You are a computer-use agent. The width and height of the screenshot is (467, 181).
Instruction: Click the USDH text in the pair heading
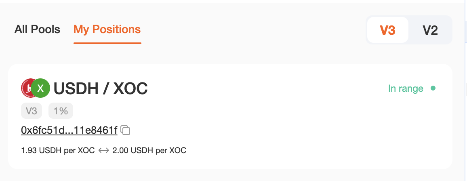76,88
